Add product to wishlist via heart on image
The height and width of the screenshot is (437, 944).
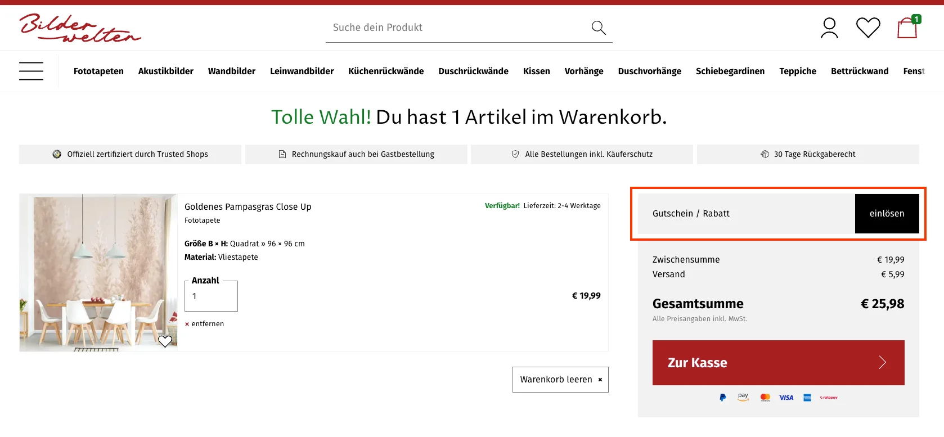point(165,341)
